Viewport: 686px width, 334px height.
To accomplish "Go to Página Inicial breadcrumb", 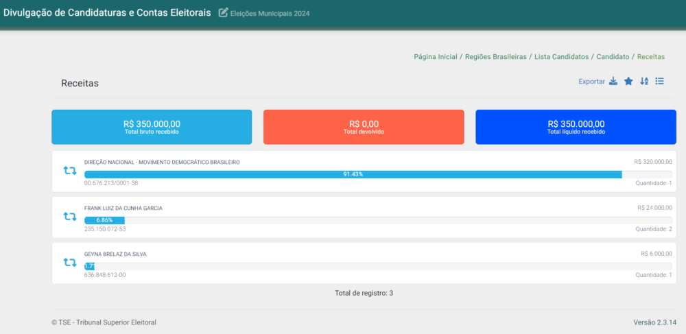I will (435, 56).
